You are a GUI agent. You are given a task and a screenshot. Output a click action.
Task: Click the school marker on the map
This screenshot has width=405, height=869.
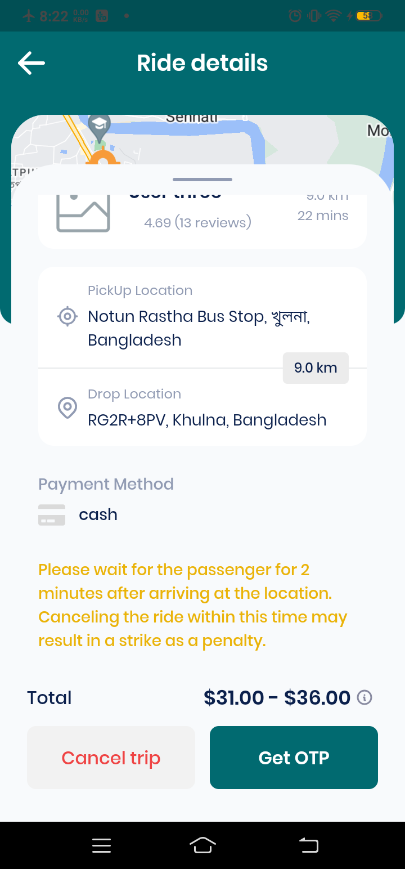point(100,127)
